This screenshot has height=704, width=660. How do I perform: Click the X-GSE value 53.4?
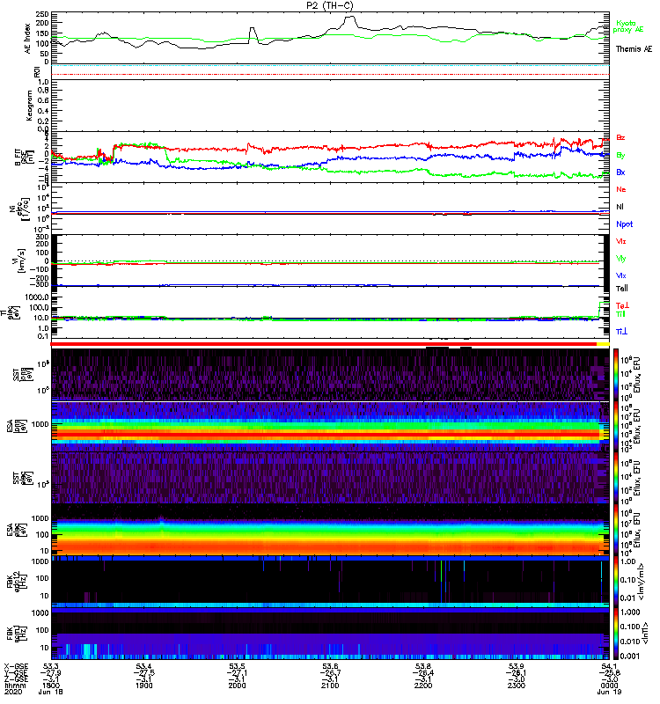click(143, 666)
